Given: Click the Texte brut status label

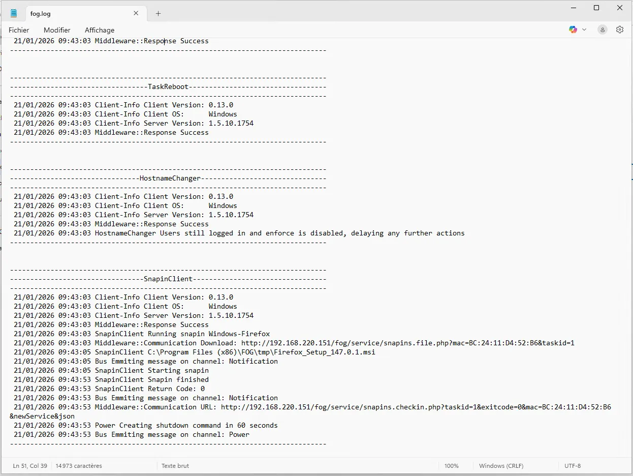Looking at the screenshot, I should (x=175, y=466).
